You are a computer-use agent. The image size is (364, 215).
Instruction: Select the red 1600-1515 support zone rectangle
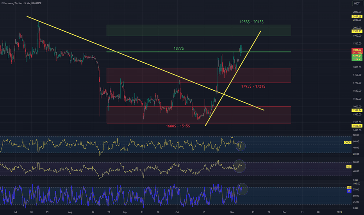[199, 115]
